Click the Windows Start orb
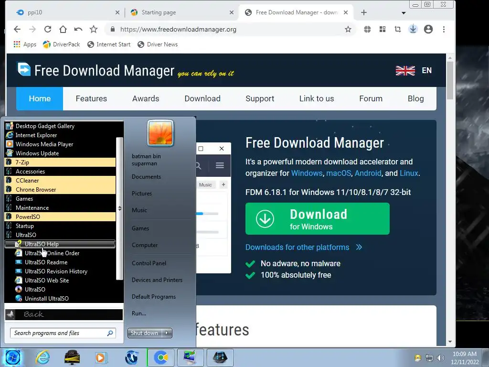 tap(12, 357)
